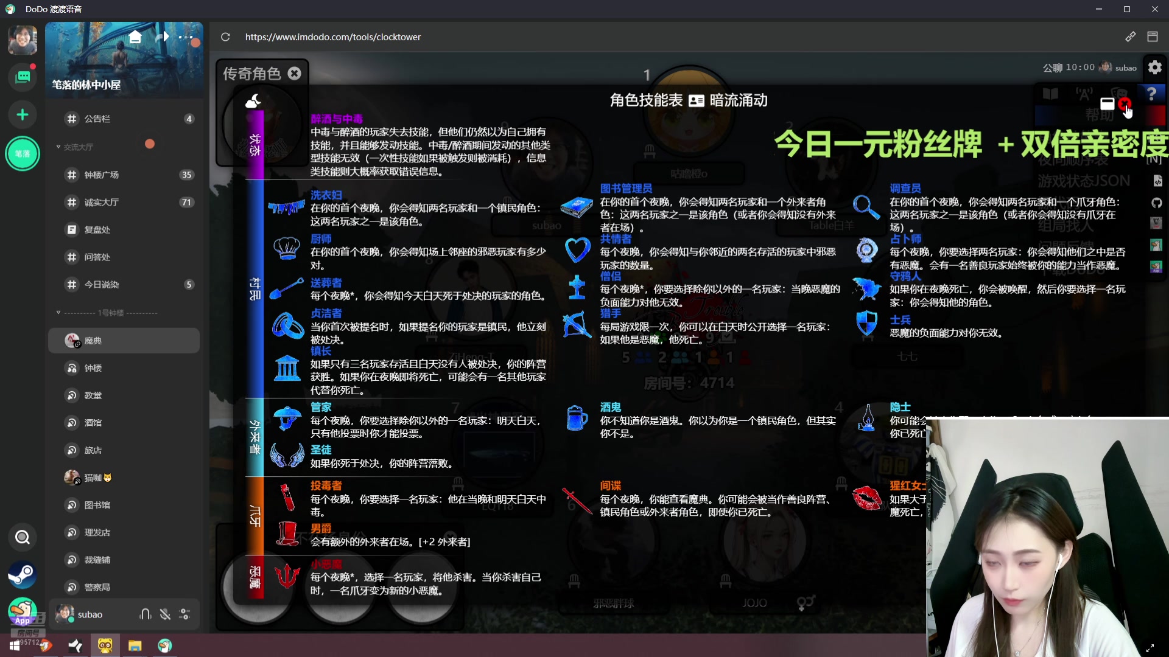Click the DoDo duck icon in the taskbar

[x=165, y=645]
